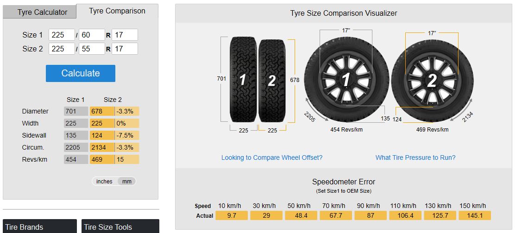Open What Tire Pressure to Run link

click(x=415, y=157)
